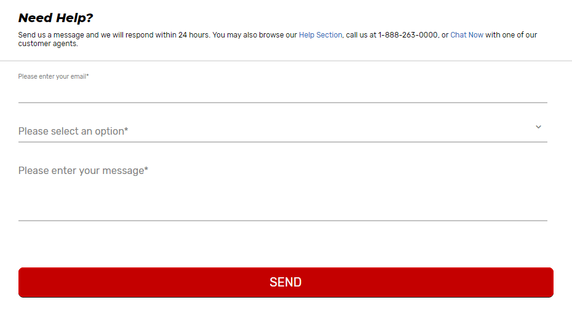Open the Help Section link
572x316 pixels.
click(320, 35)
